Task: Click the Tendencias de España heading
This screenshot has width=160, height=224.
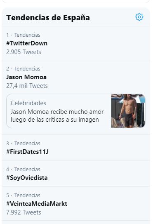Action: click(48, 18)
